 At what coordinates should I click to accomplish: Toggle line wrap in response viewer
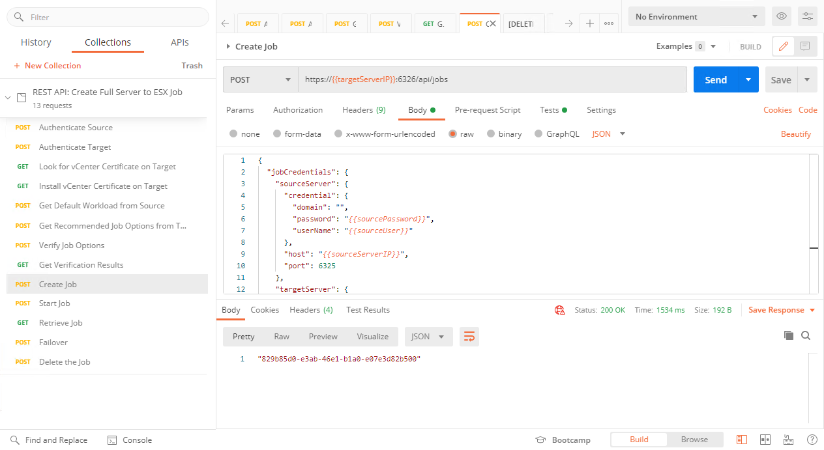coord(469,337)
